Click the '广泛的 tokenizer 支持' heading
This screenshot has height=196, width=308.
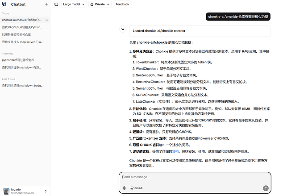pyautogui.click(x=149, y=138)
